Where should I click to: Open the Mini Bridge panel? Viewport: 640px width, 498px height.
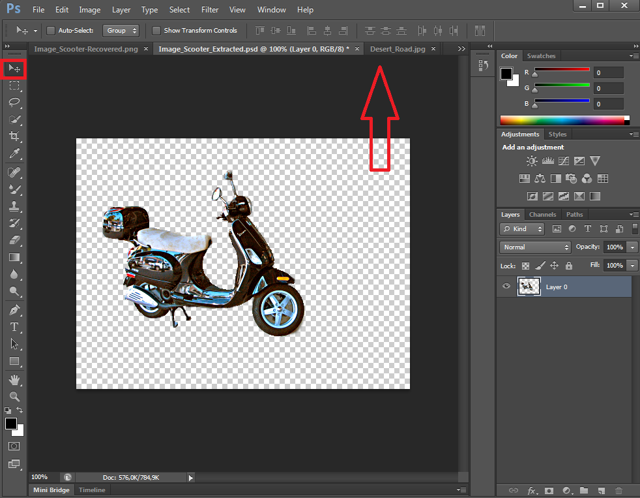(x=51, y=490)
